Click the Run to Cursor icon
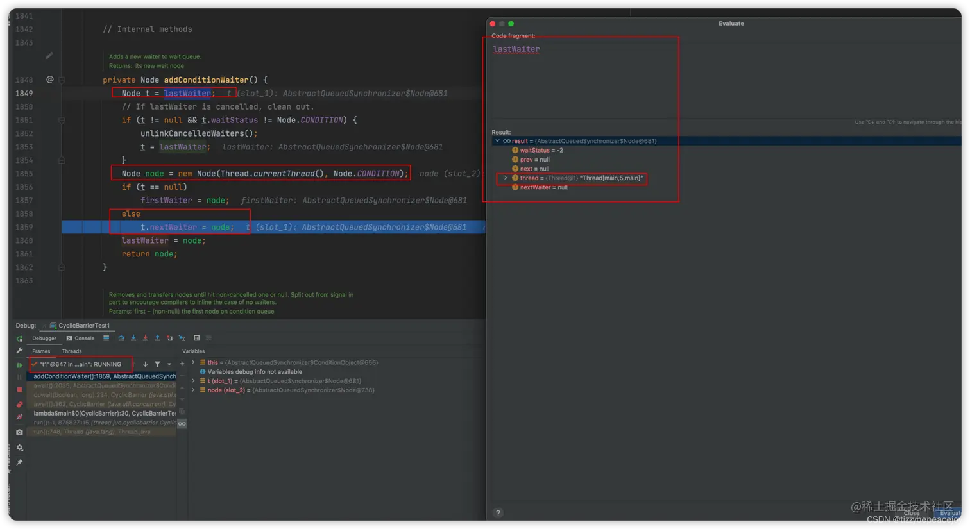Image resolution: width=970 pixels, height=529 pixels. tap(182, 338)
